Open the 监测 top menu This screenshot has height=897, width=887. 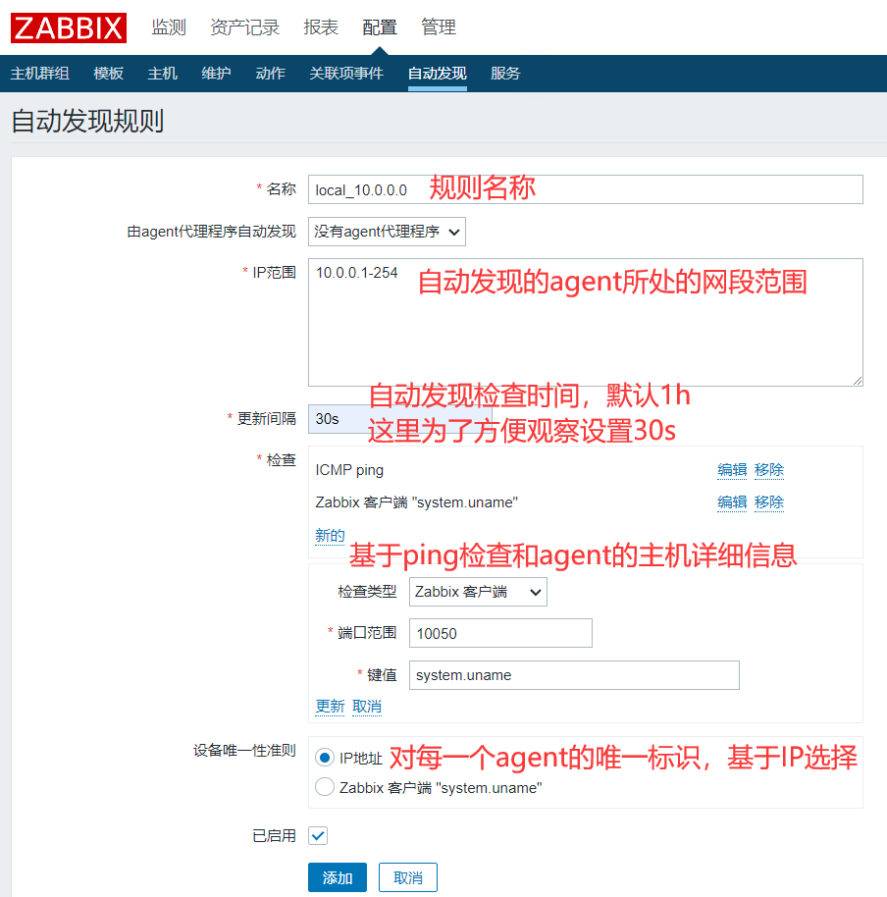[x=169, y=27]
